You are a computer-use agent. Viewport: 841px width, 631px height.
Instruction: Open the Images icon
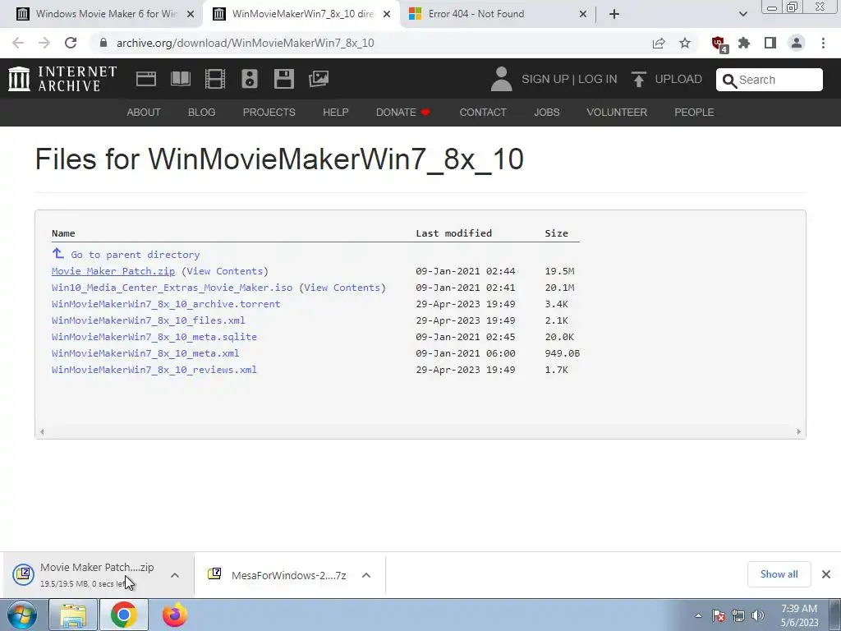(319, 79)
